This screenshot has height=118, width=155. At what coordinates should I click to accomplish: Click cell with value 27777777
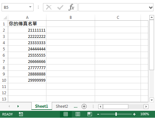(27, 68)
